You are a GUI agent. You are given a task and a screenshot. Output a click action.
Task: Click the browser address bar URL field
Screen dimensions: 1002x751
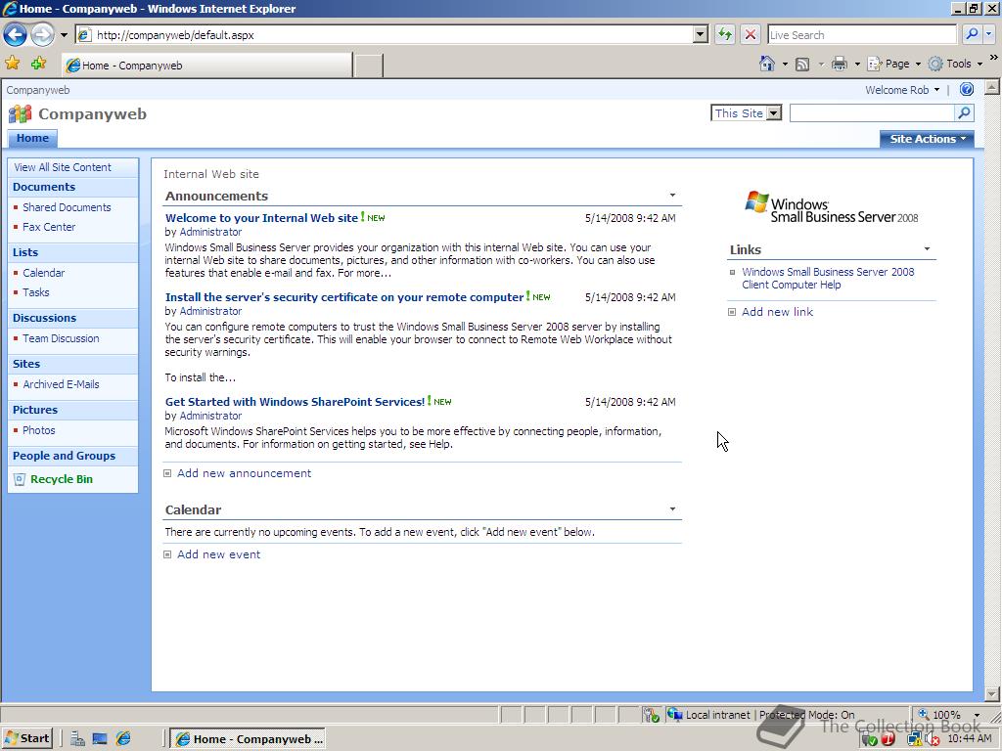tap(393, 34)
